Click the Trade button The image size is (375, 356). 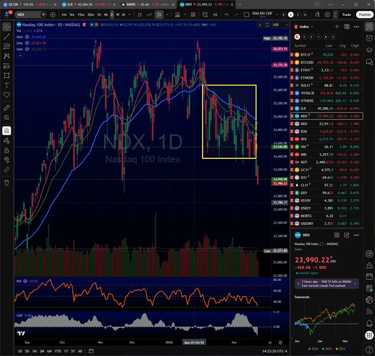pos(346,15)
